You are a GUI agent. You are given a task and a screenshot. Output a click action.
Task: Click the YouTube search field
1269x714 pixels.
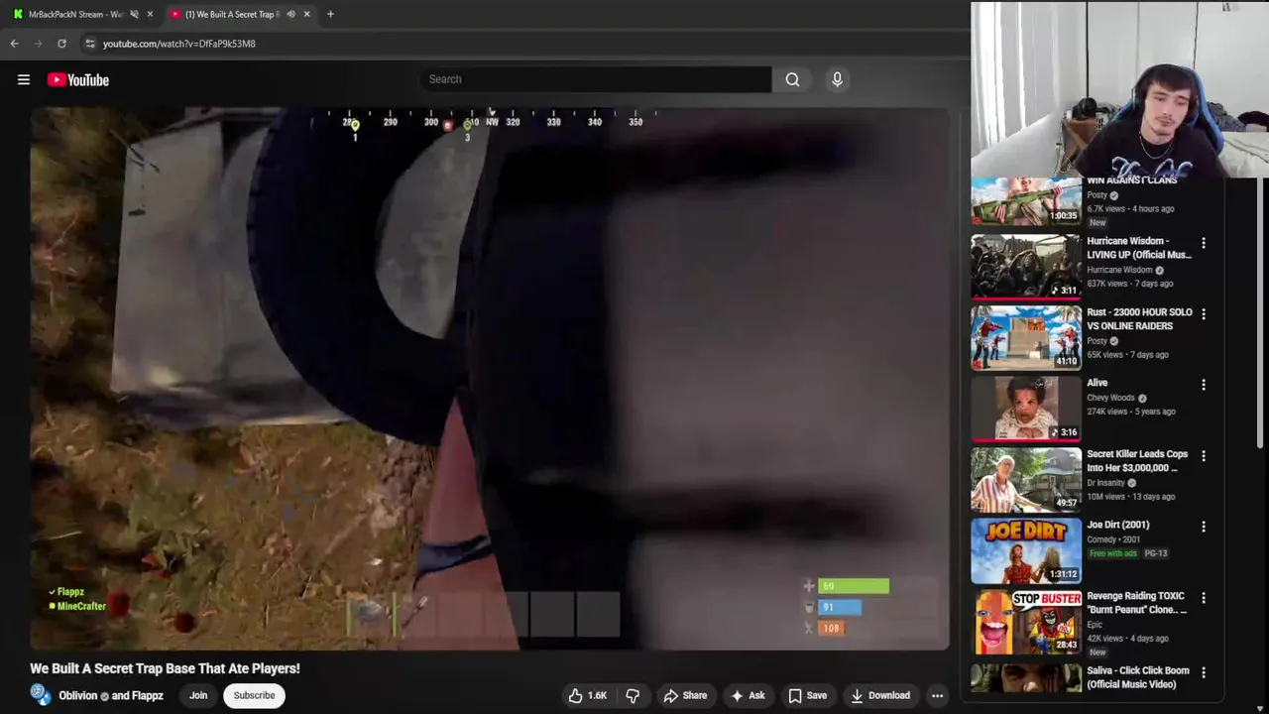(595, 79)
